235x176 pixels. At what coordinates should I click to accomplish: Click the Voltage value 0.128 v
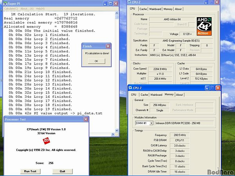[187, 34]
